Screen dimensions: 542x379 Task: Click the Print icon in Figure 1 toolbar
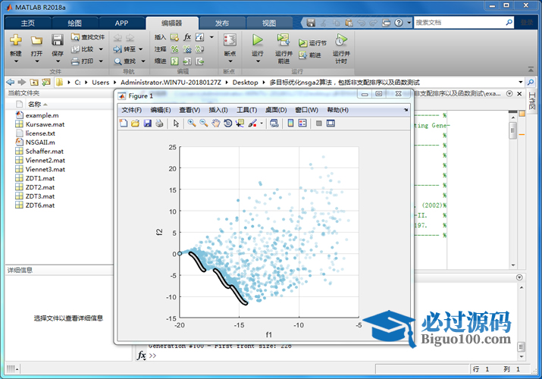(x=159, y=123)
